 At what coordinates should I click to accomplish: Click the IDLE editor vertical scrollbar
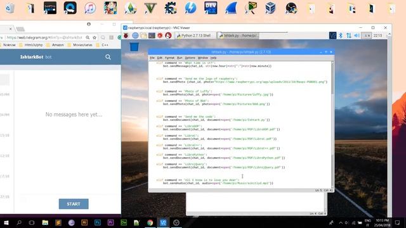[332, 125]
